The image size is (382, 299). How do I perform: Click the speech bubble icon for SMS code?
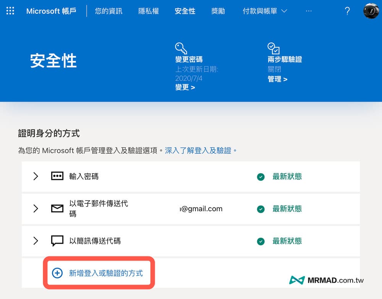(x=57, y=241)
